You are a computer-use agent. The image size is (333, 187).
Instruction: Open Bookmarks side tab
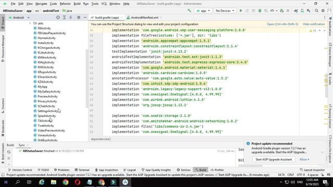click(x=3, y=128)
